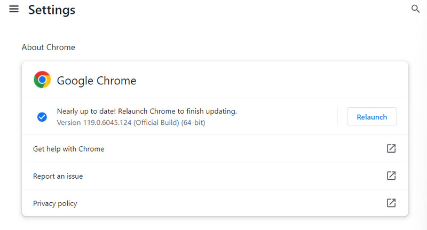Click the blue update checkmark icon

pyautogui.click(x=42, y=117)
